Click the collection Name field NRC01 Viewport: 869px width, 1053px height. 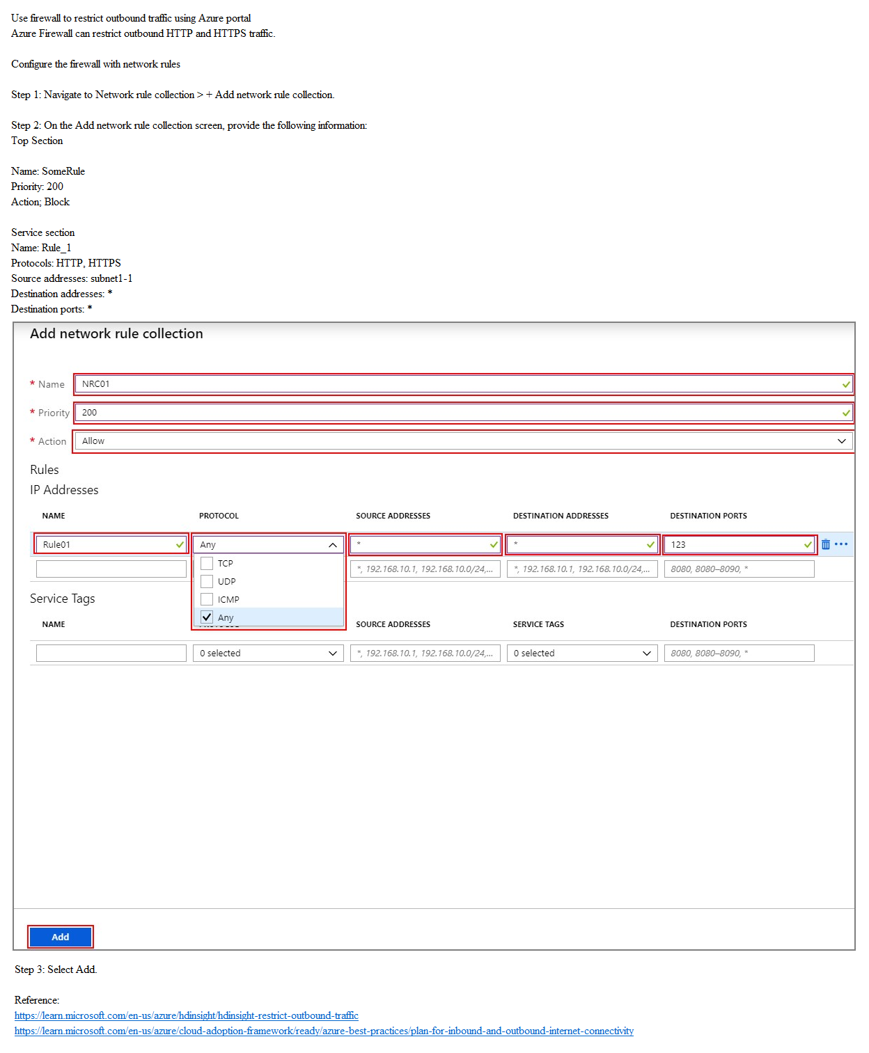point(464,384)
